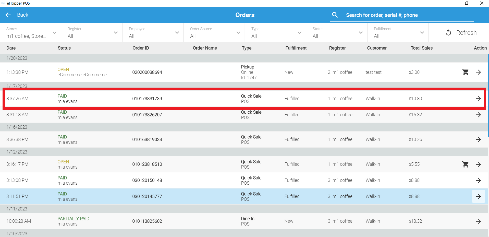Image resolution: width=489 pixels, height=237 pixels.
Task: Click the Back text label
Action: pos(23,15)
